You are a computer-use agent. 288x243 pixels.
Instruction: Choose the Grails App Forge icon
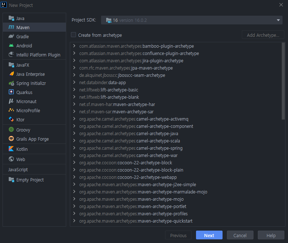(11, 139)
